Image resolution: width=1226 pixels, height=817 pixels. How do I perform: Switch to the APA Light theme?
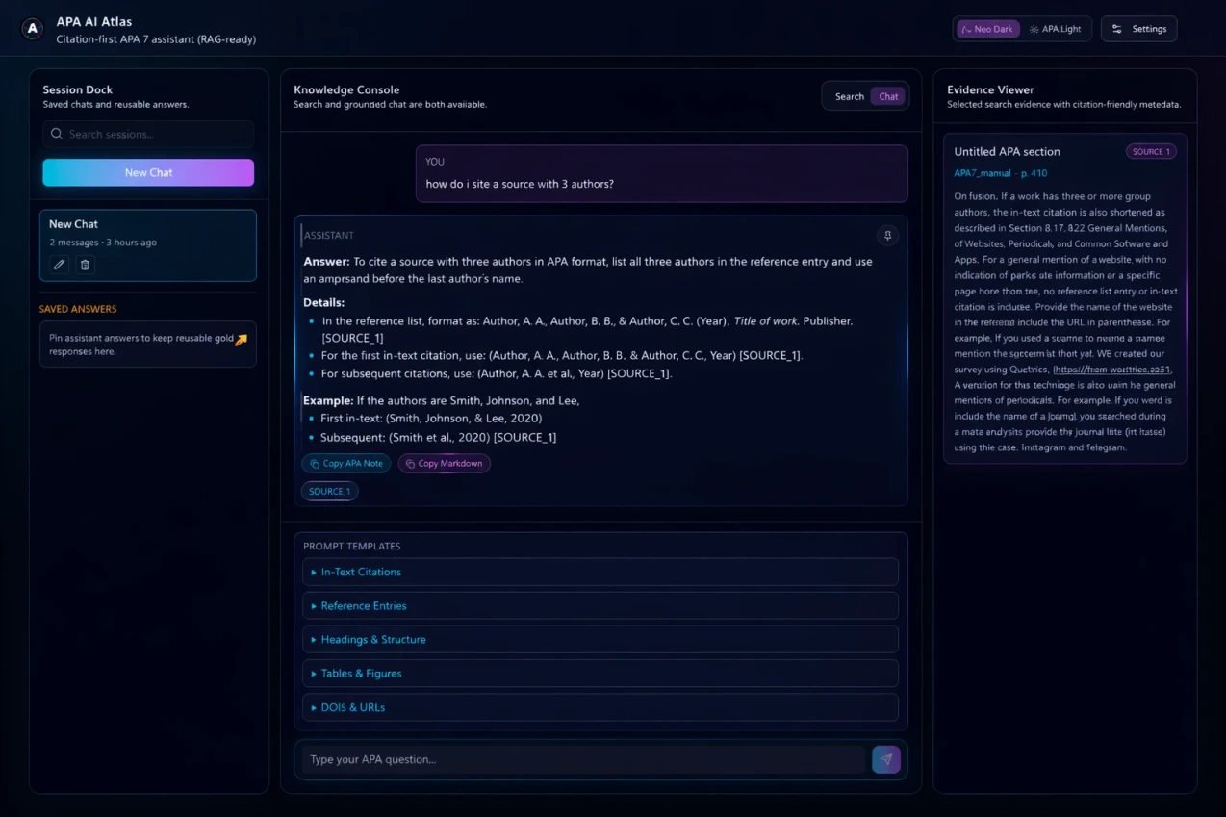(x=1056, y=29)
